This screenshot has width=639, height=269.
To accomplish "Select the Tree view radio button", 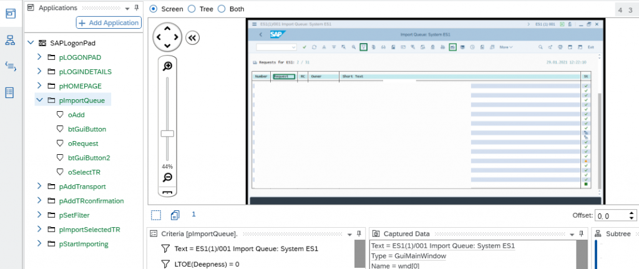I will click(x=192, y=9).
